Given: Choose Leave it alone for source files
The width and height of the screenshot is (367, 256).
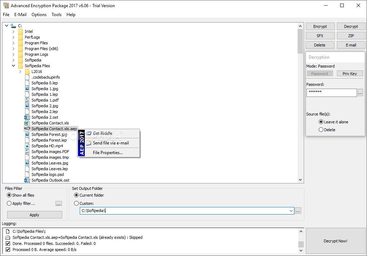Looking at the screenshot, I should click(321, 122).
